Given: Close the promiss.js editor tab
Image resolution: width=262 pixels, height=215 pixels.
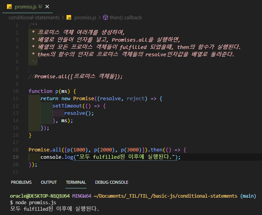Looking at the screenshot, I should [47, 7].
